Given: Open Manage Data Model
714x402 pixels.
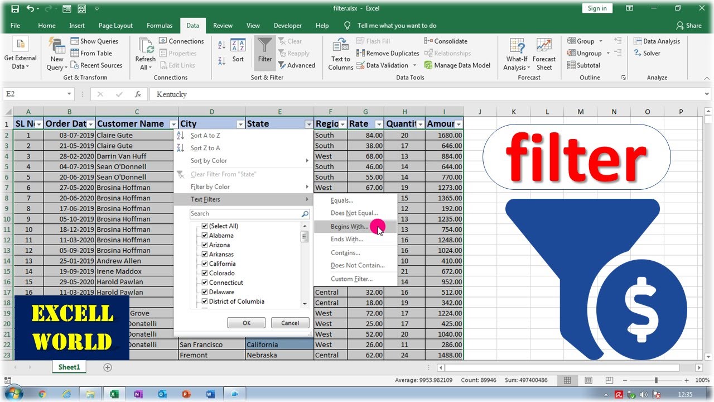Looking at the screenshot, I should tap(457, 65).
